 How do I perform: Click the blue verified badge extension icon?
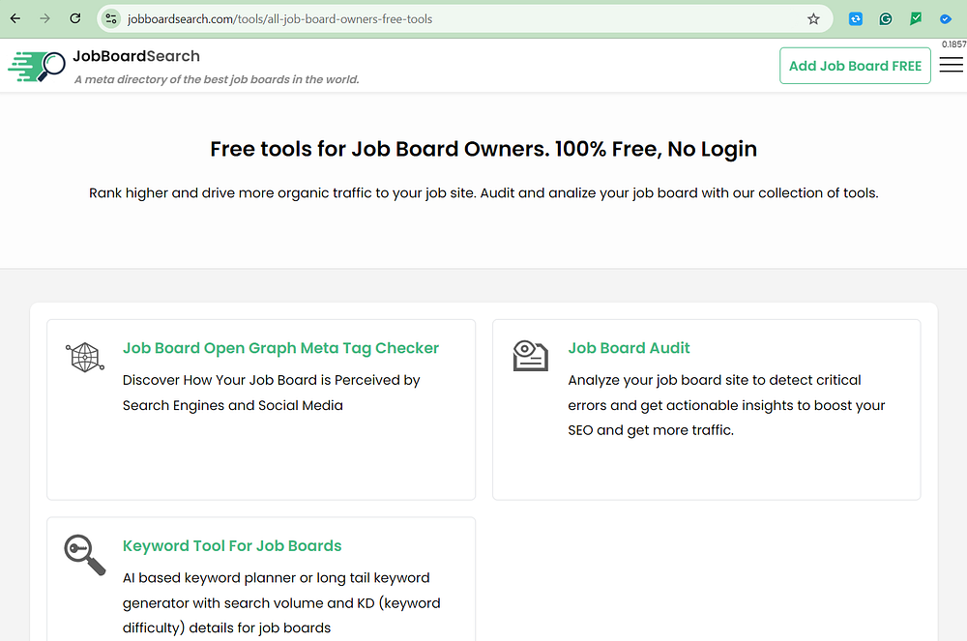[946, 19]
